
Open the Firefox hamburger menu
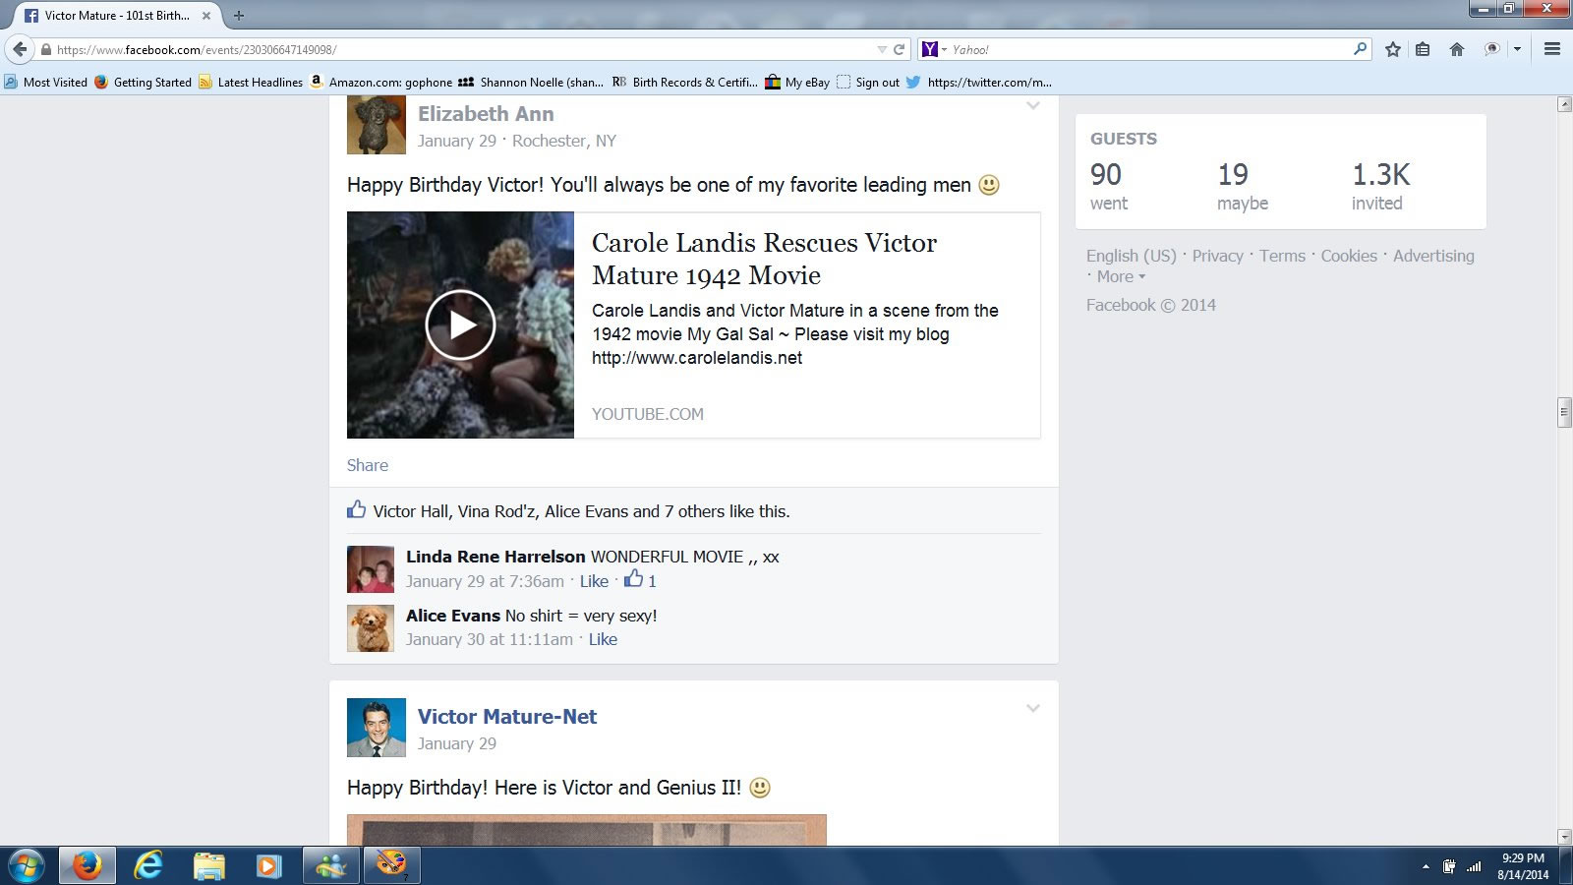1552,49
